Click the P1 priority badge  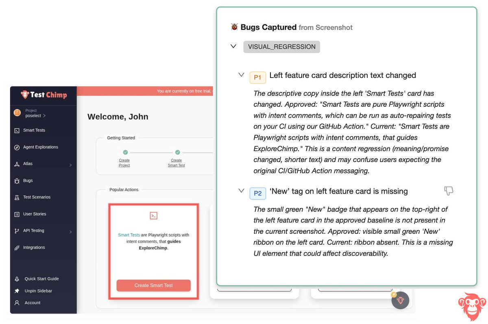[x=258, y=77]
